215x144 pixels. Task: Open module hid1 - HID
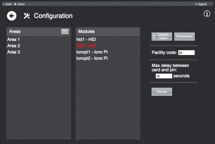[x=86, y=40]
